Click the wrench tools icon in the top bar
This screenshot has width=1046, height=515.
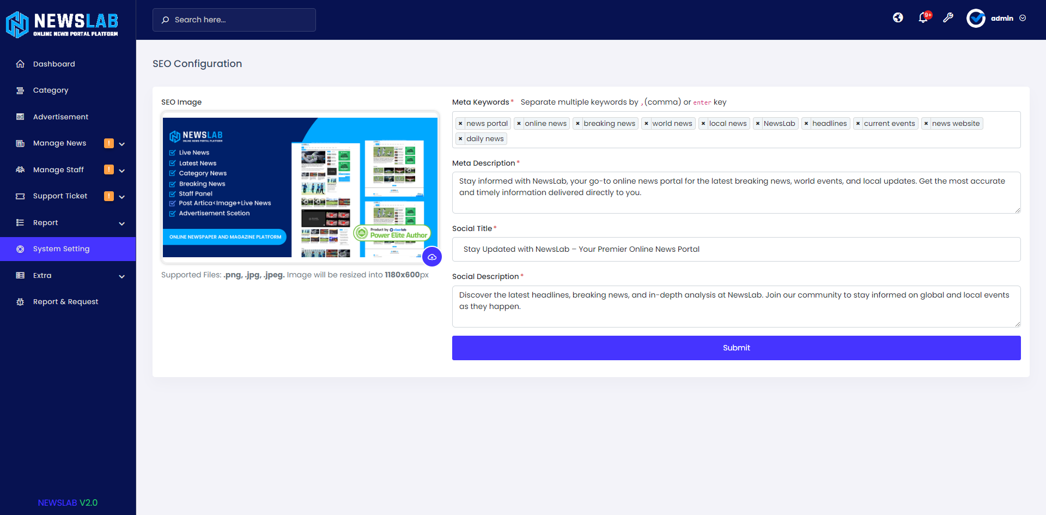coord(948,18)
